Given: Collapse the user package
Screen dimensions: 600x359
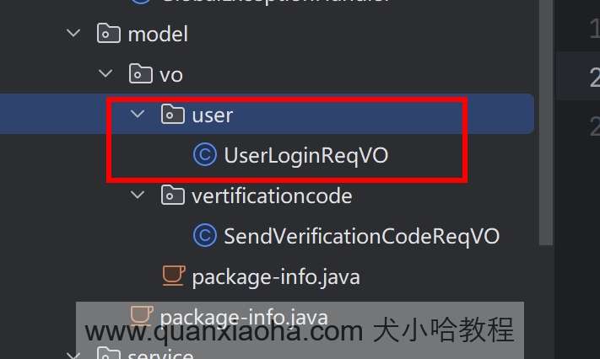Looking at the screenshot, I should 138,114.
